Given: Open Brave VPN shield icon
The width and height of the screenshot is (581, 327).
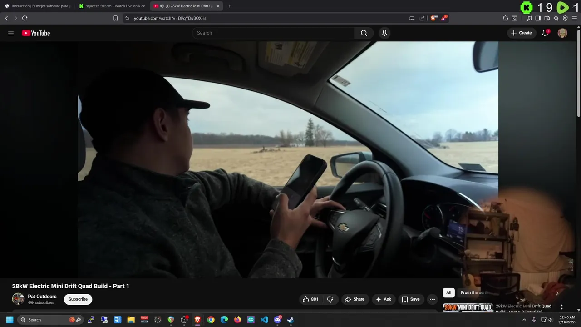Looking at the screenshot, I should click(x=565, y=18).
